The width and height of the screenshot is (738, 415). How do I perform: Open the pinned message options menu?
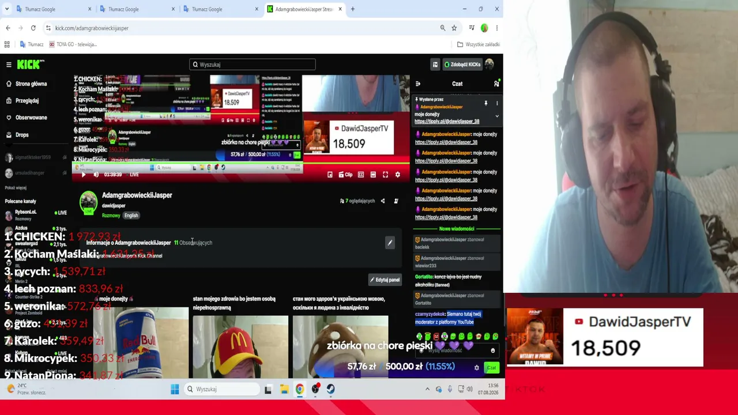[497, 104]
